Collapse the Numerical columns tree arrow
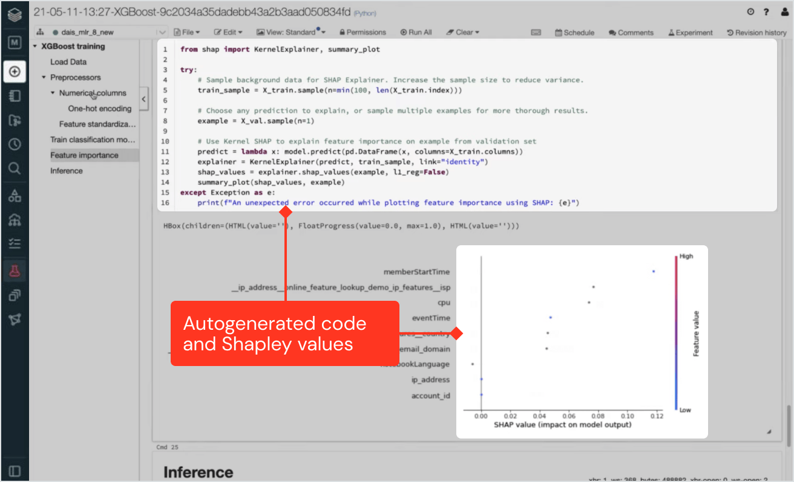The image size is (794, 482). click(53, 93)
